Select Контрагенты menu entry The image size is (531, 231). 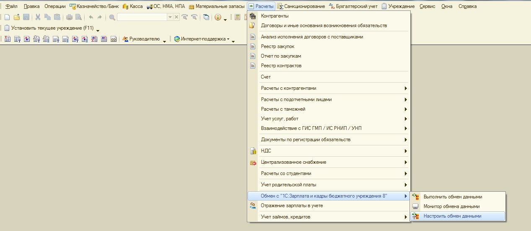tap(329, 16)
